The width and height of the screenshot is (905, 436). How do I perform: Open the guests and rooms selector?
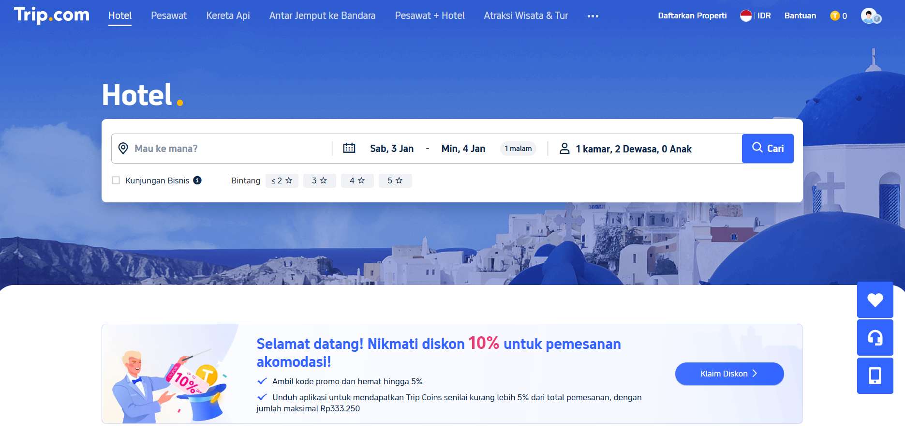[x=633, y=149]
